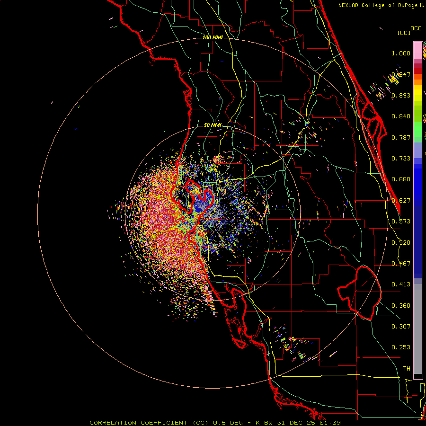This screenshot has height=426, width=426.
Task: Select the 0.893 scale value
Action: (401, 95)
